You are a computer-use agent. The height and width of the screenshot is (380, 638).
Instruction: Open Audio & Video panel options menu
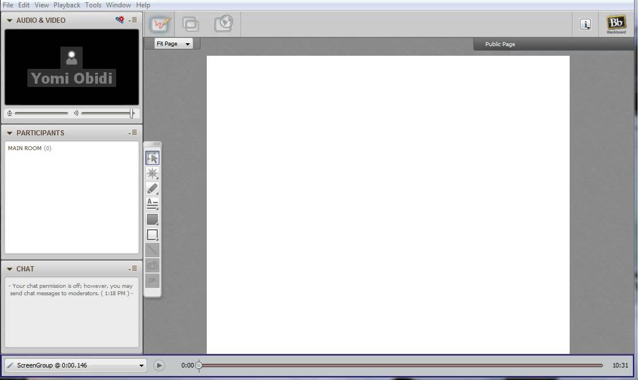pos(133,19)
